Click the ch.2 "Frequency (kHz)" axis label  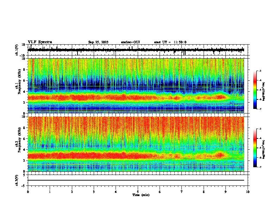point(20,140)
